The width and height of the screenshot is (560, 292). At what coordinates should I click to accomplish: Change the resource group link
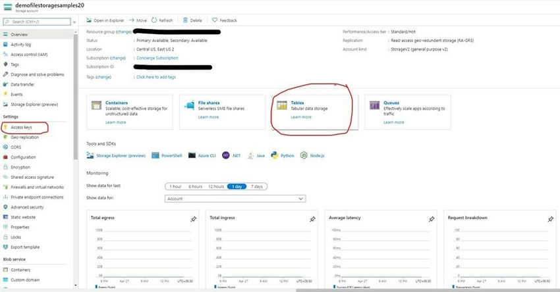[124, 32]
